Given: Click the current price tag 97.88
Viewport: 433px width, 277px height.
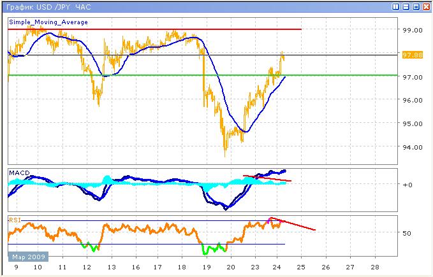Looking at the screenshot, I should [x=411, y=55].
